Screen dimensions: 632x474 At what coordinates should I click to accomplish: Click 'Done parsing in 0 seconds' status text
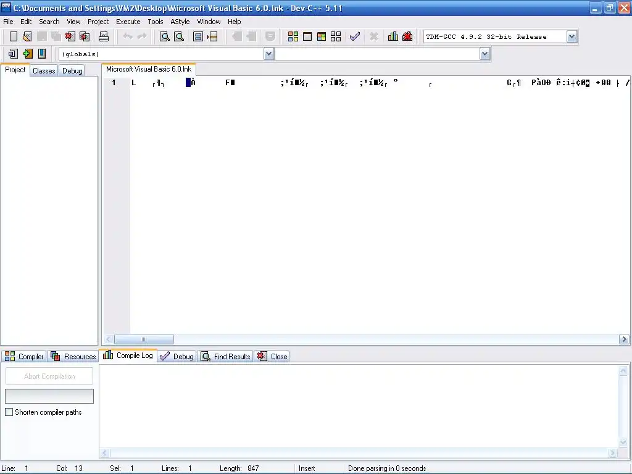pos(387,468)
